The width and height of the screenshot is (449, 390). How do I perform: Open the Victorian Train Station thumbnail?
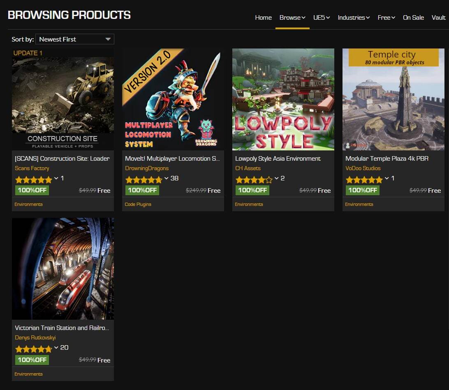click(x=63, y=268)
